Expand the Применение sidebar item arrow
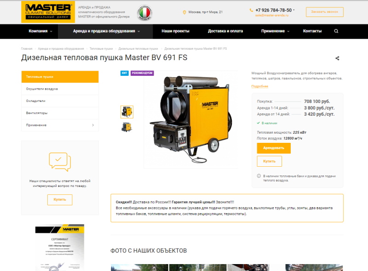 pos(93,125)
